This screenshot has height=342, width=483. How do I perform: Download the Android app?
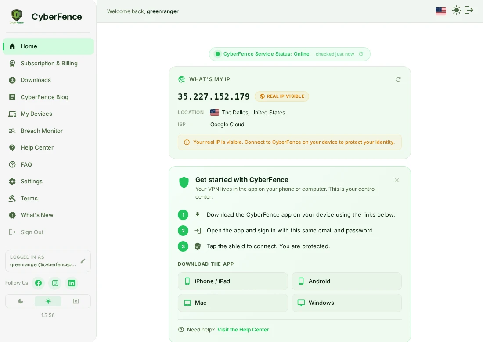(346, 281)
